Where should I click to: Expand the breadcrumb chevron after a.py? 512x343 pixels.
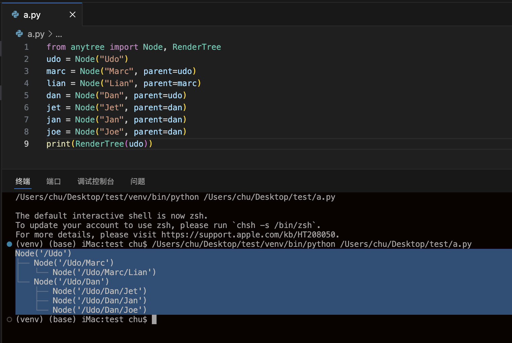[x=50, y=34]
